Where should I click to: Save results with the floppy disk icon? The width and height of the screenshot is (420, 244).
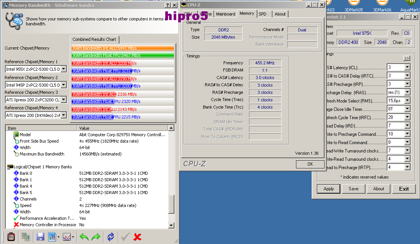(x=40, y=237)
